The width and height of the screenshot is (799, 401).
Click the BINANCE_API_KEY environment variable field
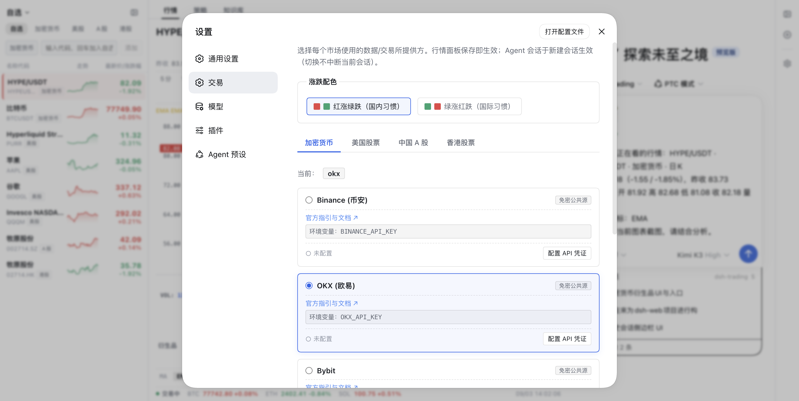pyautogui.click(x=448, y=231)
